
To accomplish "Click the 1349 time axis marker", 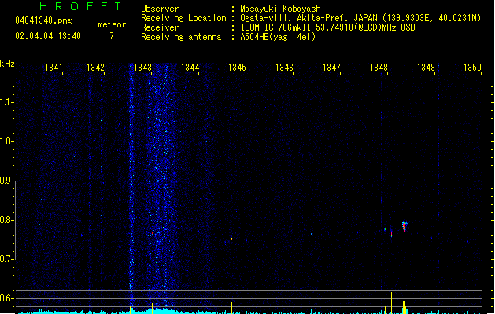I will [427, 68].
